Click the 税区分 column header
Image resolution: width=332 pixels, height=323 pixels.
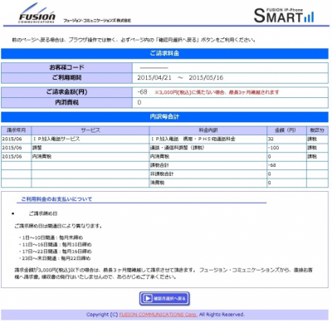pos(317,130)
